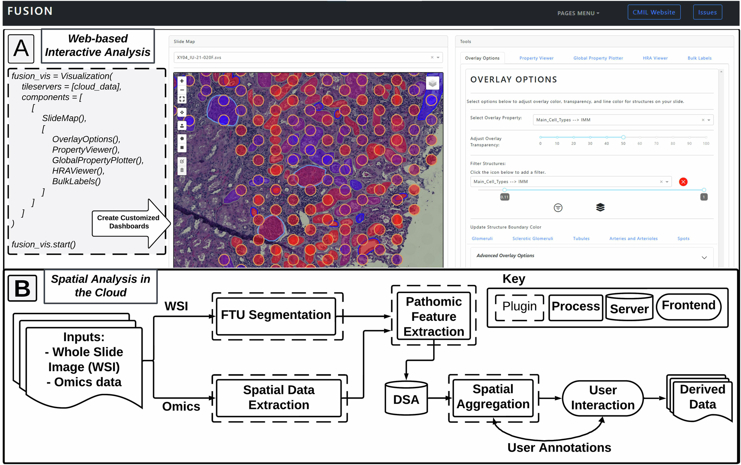Switch to the Property Viewer tab
The width and height of the screenshot is (741, 465).
pos(536,58)
